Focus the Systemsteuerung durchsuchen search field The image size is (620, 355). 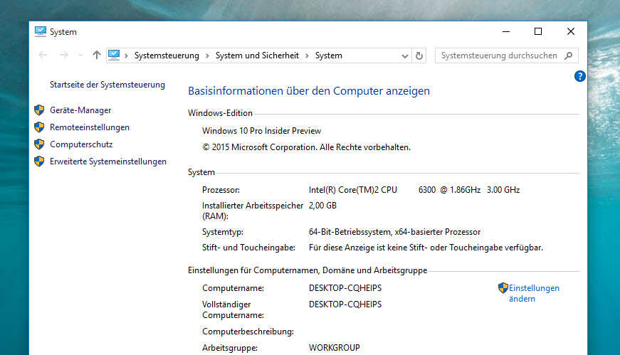(507, 55)
